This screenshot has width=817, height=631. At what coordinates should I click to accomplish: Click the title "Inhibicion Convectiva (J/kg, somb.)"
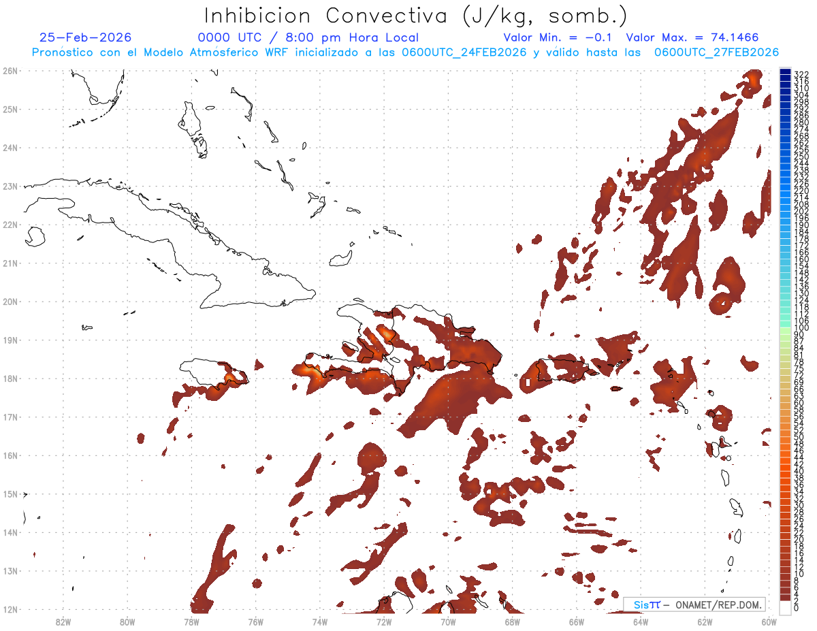tap(416, 16)
